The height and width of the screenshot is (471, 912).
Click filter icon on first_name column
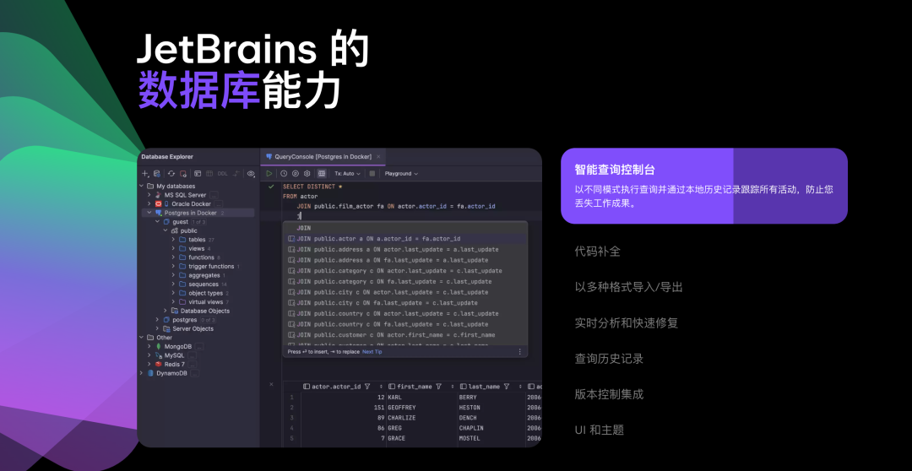pos(438,386)
